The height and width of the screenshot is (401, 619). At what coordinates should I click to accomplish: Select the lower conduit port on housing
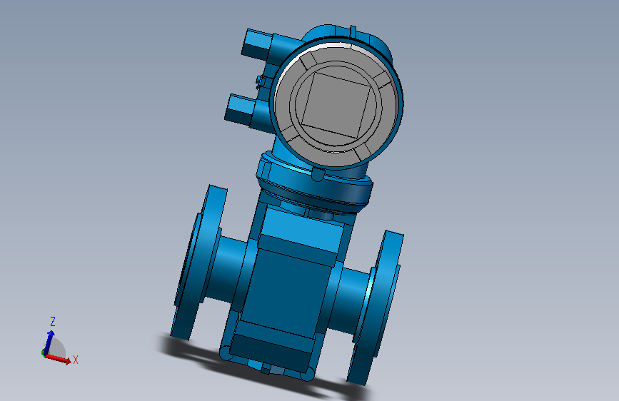[x=240, y=109]
